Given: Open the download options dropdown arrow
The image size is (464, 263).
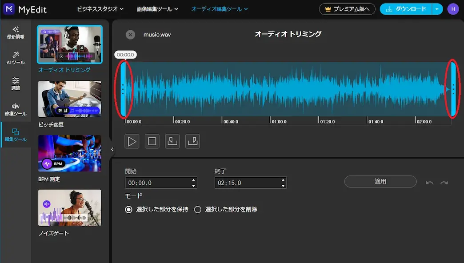Looking at the screenshot, I should (437, 9).
